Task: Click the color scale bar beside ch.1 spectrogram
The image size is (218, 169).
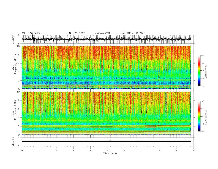Action: coord(199,71)
